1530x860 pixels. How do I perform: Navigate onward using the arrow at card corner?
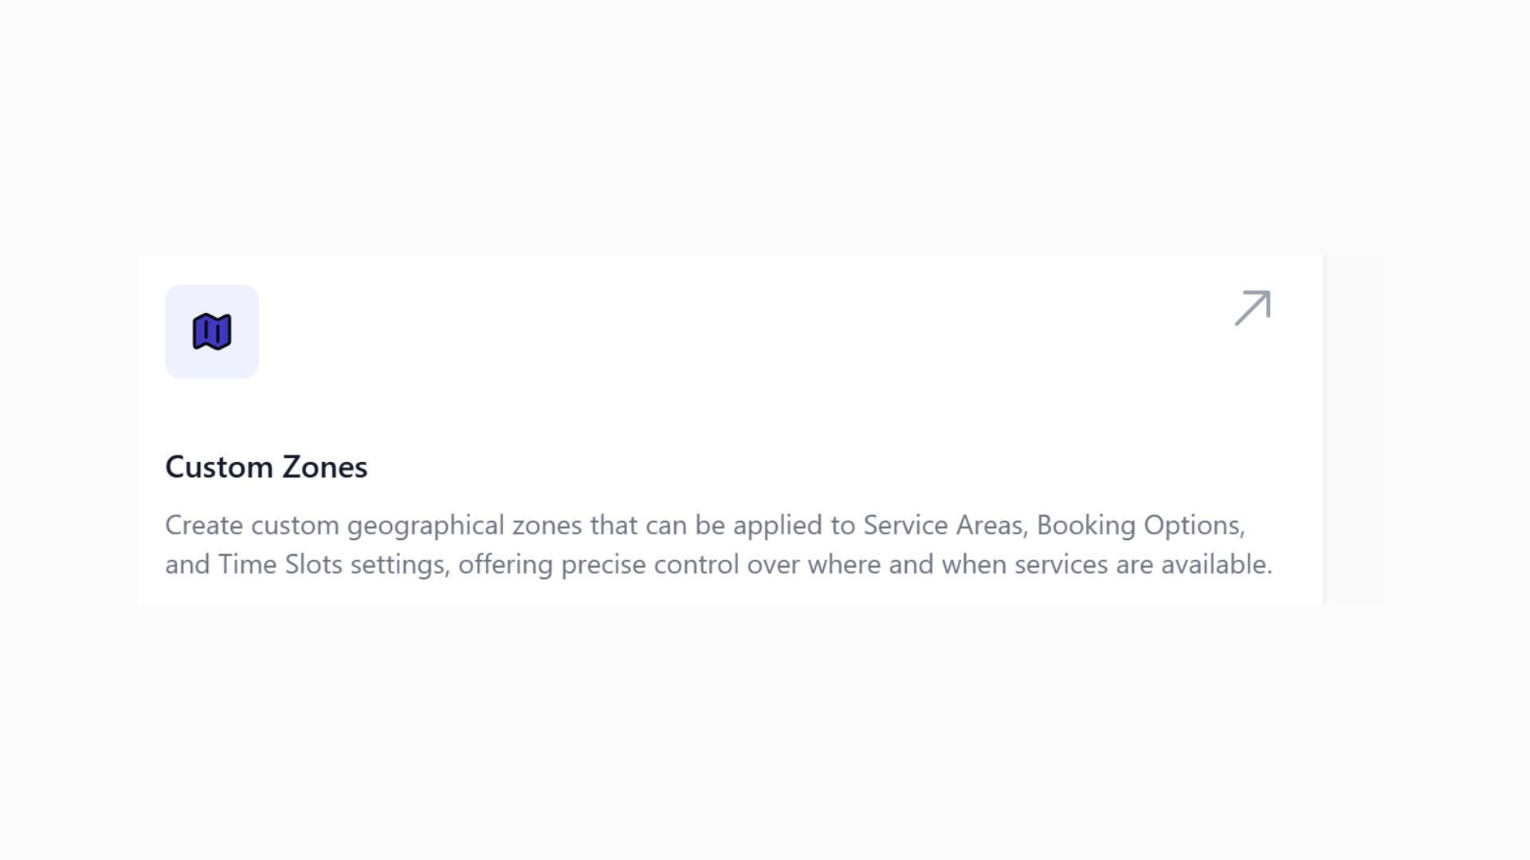tap(1253, 309)
